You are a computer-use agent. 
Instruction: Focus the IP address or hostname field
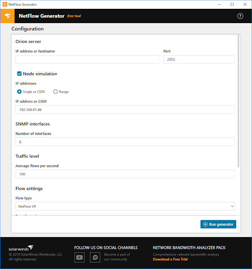[87, 59]
